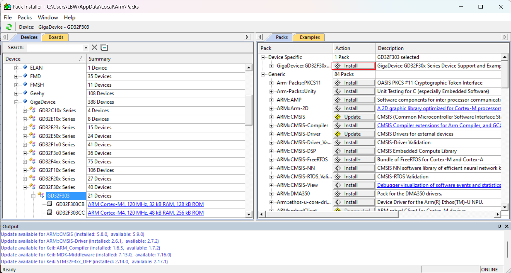Click the right-pane scroll tabs right arrow
This screenshot has height=273, width=511.
coord(505,37)
